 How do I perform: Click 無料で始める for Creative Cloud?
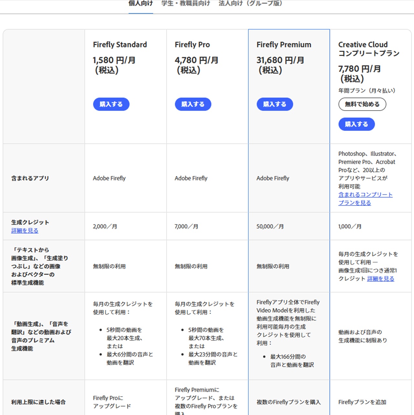click(362, 104)
